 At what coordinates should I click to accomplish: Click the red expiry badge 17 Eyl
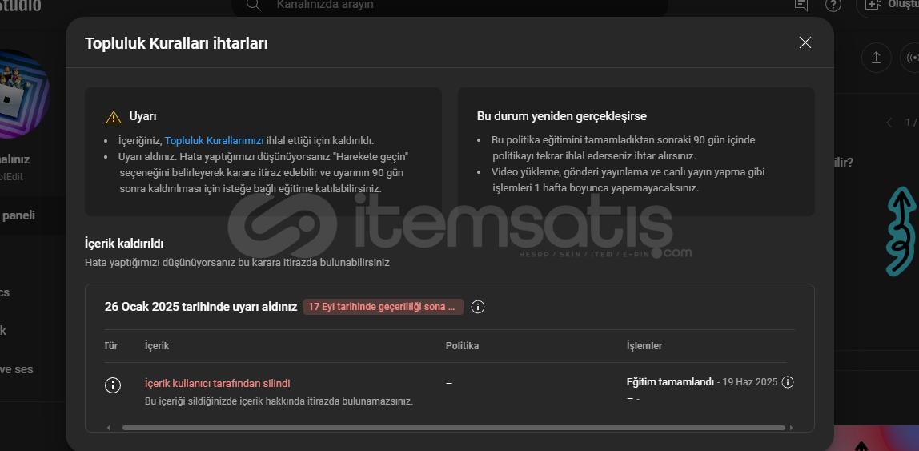click(x=383, y=307)
